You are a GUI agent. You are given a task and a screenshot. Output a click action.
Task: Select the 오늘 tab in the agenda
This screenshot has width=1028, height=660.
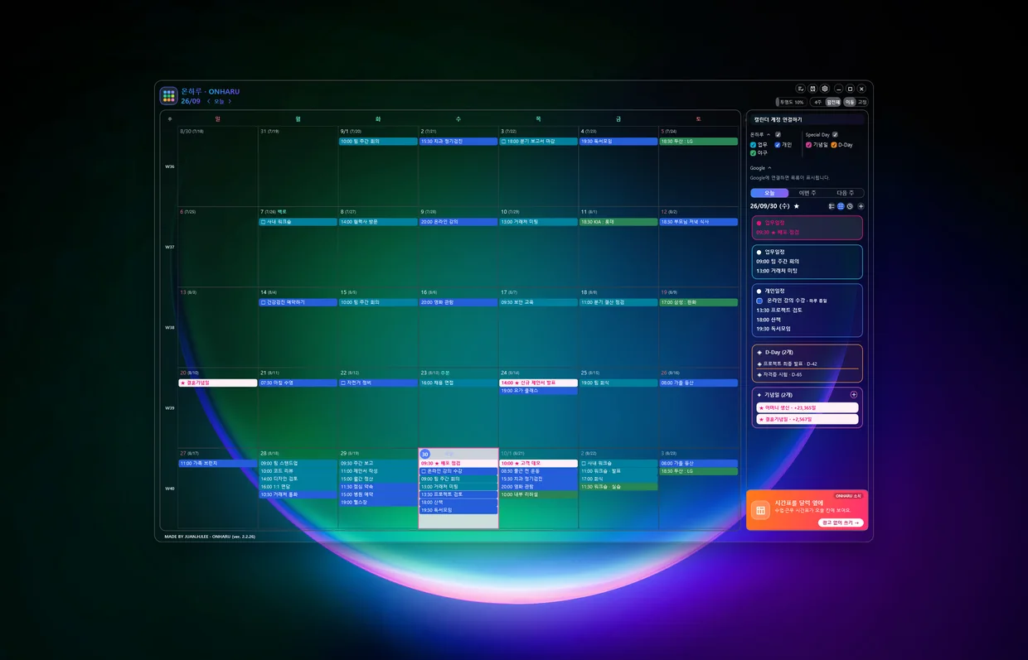(769, 193)
